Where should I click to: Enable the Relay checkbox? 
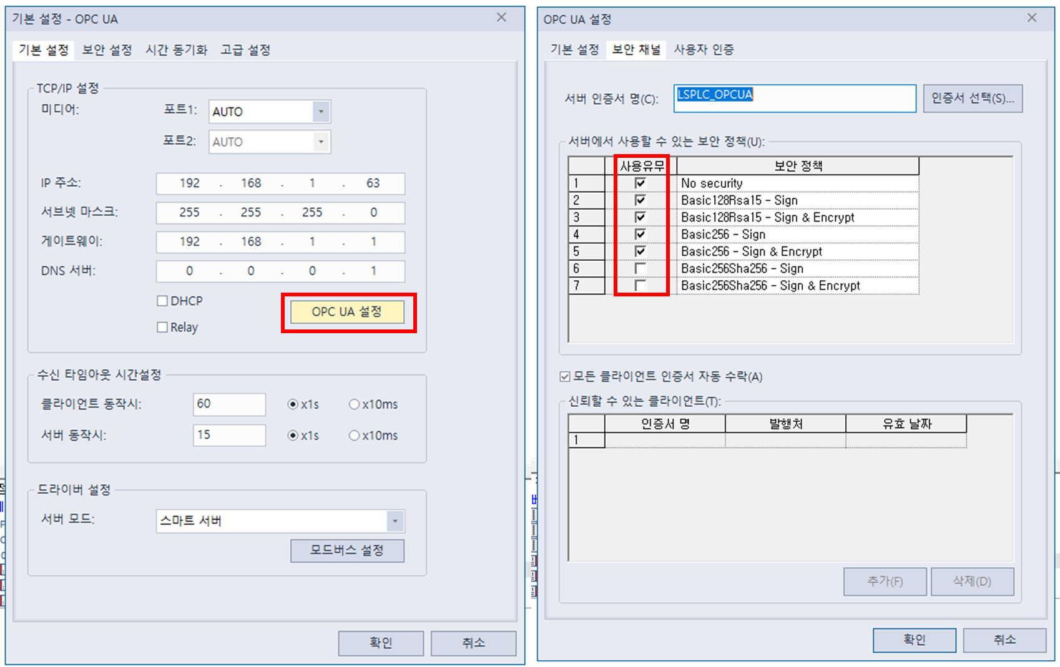click(162, 327)
